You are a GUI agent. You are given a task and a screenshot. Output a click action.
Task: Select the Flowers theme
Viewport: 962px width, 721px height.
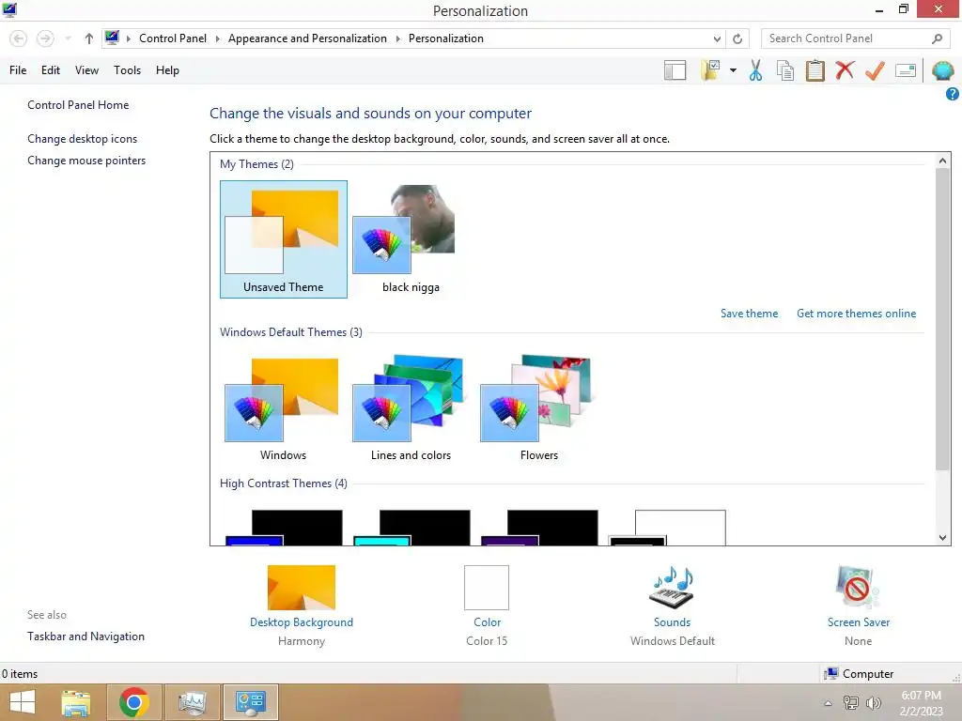pyautogui.click(x=538, y=409)
